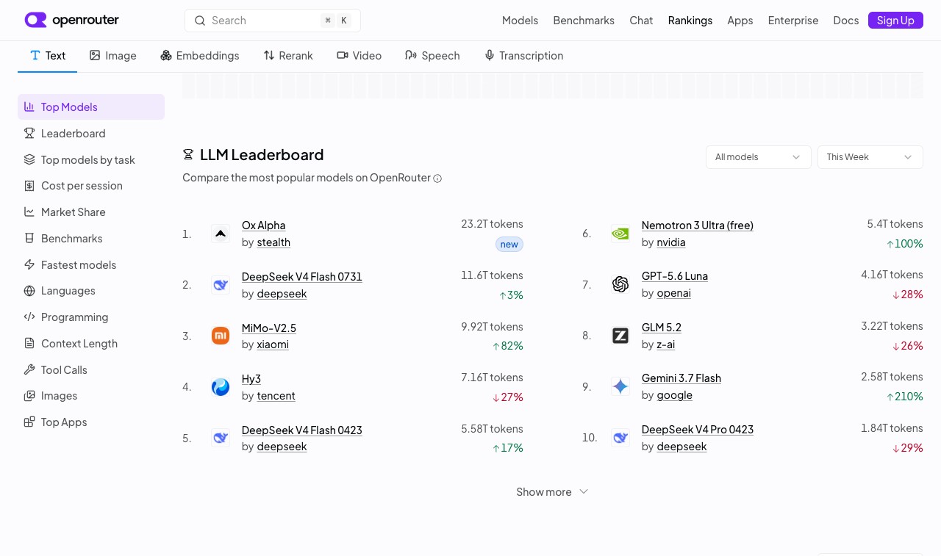Screen dimensions: 941x556
Task: Click the stealth logo next to Ox Alpha
Action: pos(221,234)
